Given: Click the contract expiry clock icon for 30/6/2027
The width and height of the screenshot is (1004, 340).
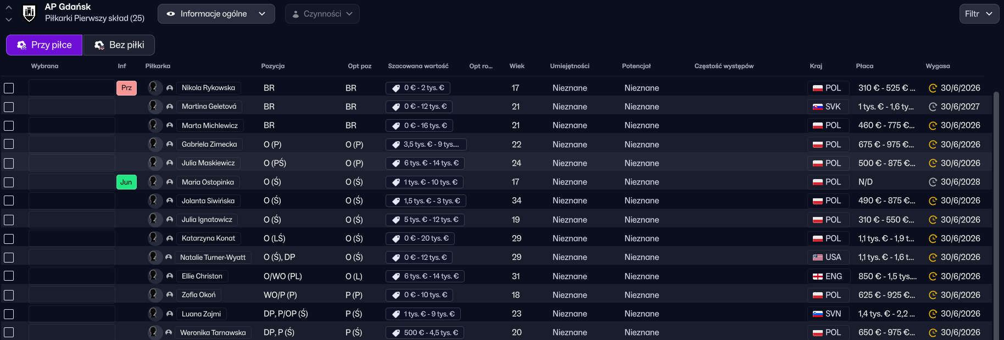Looking at the screenshot, I should point(932,107).
